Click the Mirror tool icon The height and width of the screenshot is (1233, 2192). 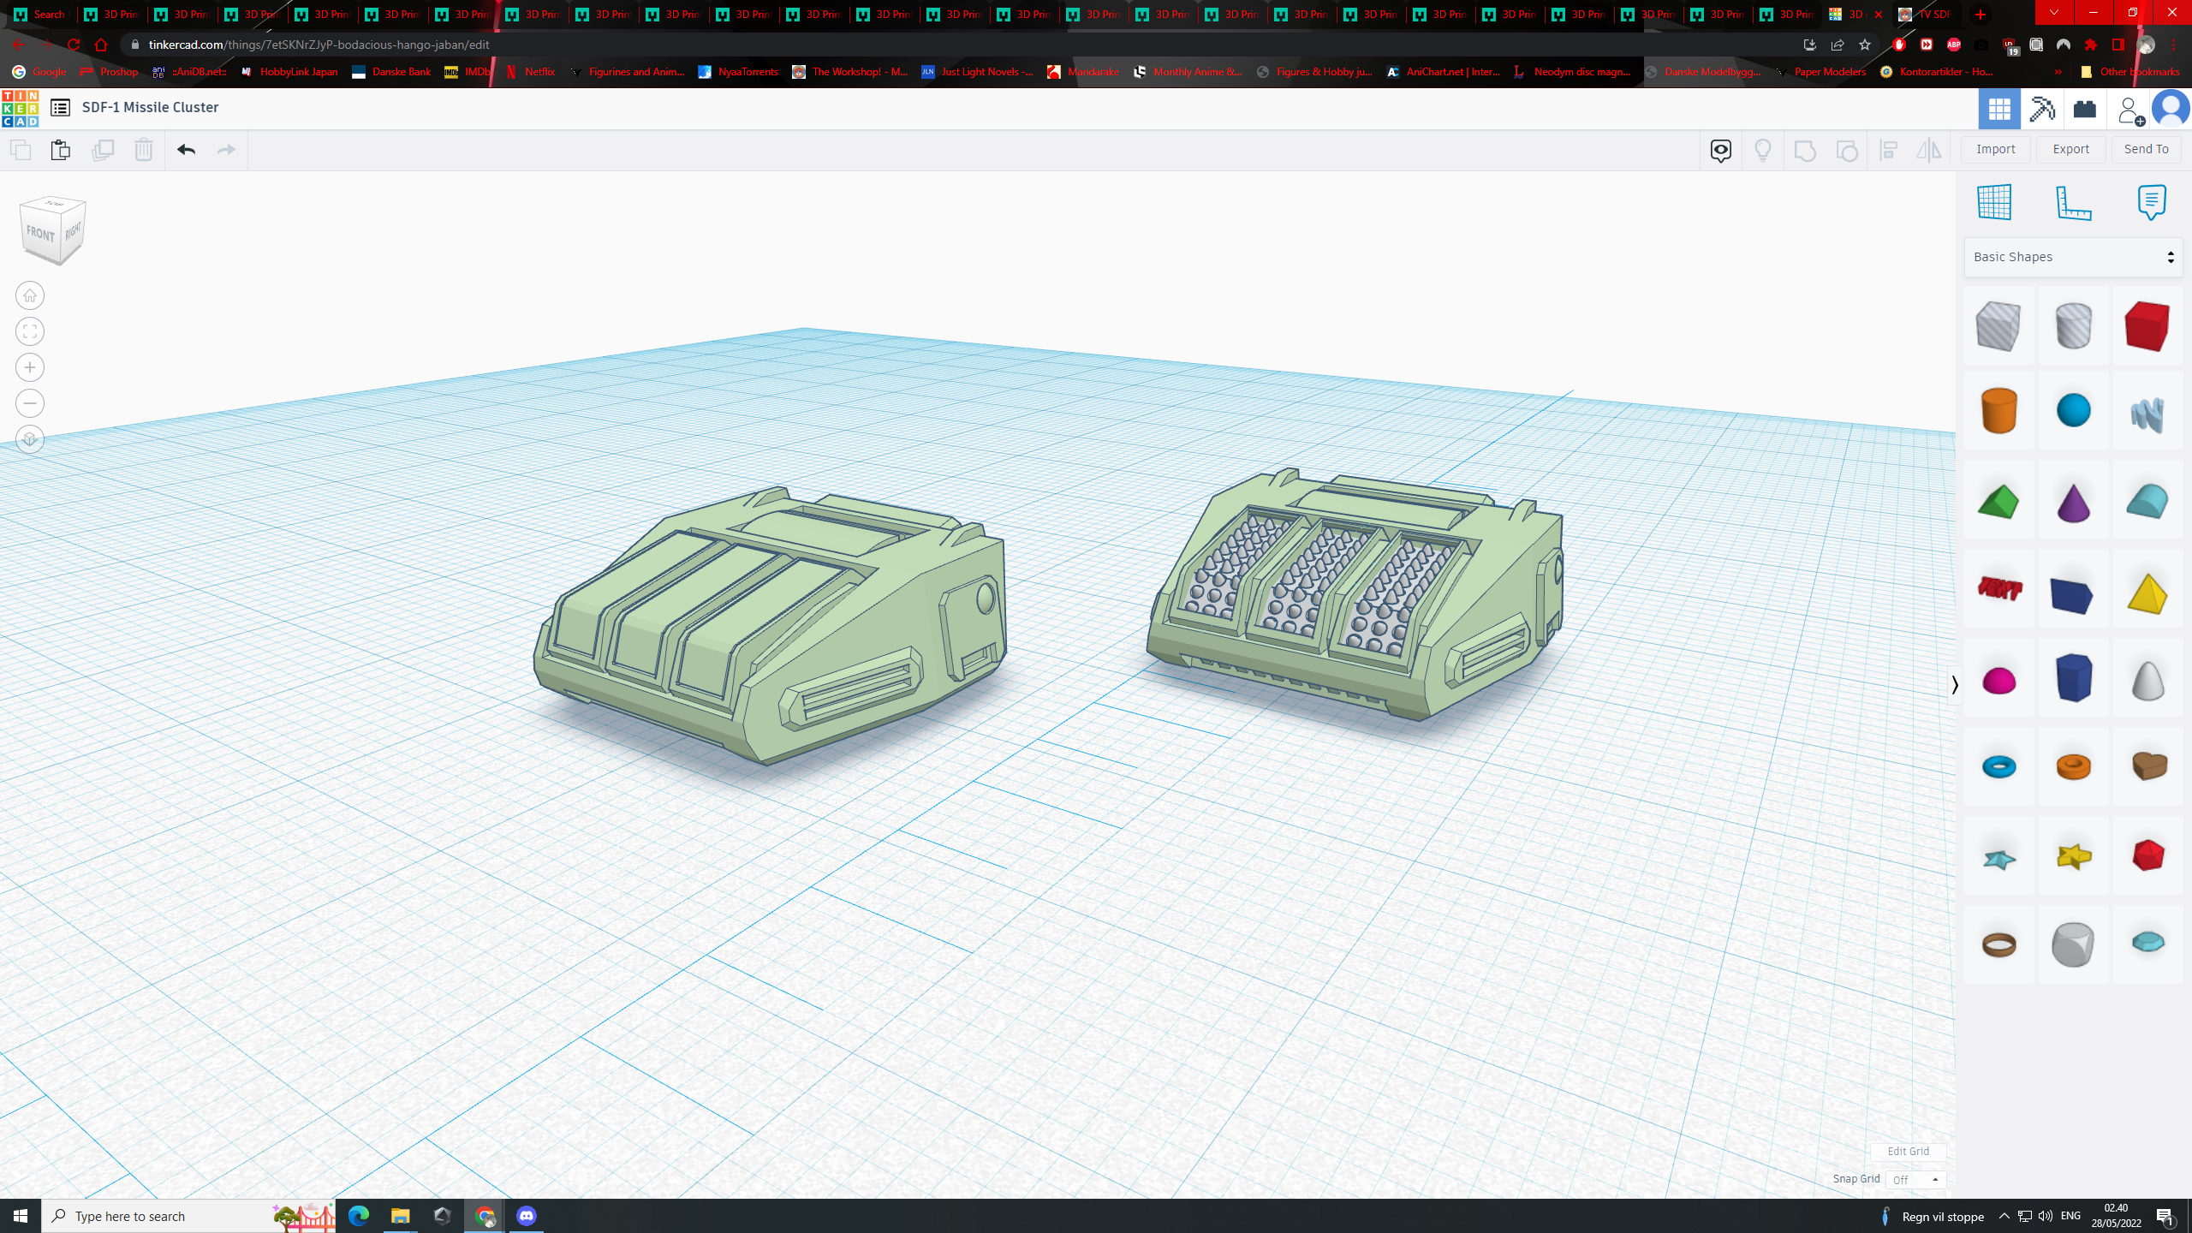1929,151
